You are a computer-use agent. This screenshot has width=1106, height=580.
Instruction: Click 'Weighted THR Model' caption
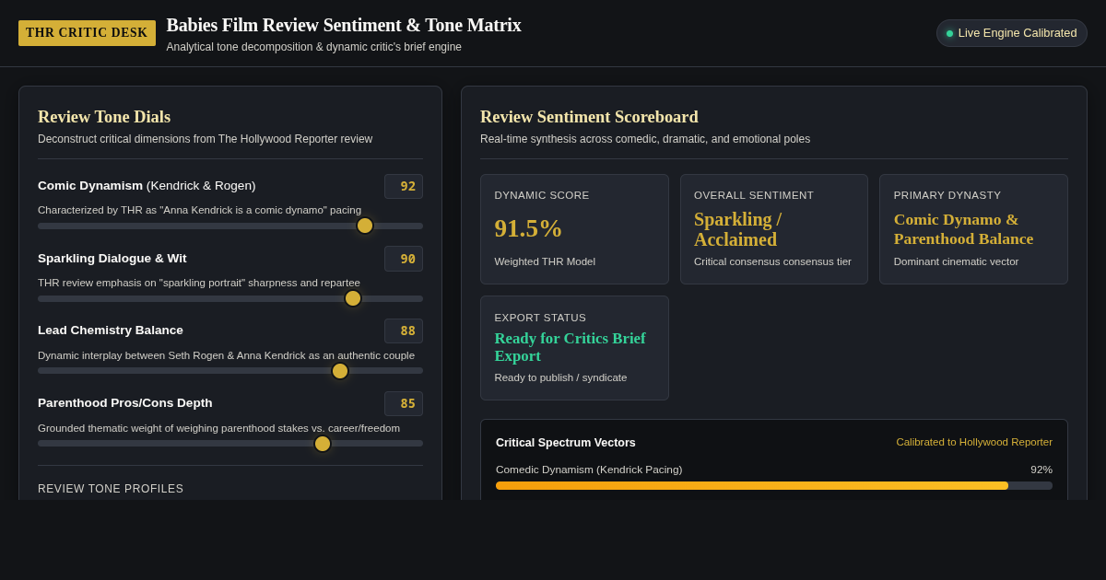(x=545, y=261)
